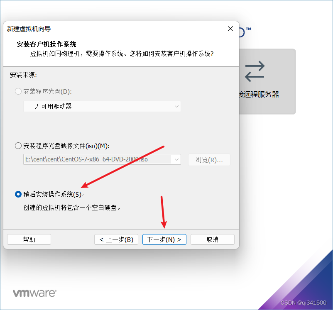The height and width of the screenshot is (310, 333).
Task: Click the 帮助 help button
Action: [x=29, y=239]
